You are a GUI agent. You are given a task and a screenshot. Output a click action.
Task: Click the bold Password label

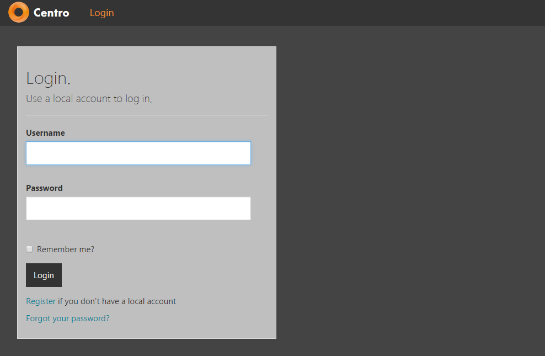click(44, 188)
